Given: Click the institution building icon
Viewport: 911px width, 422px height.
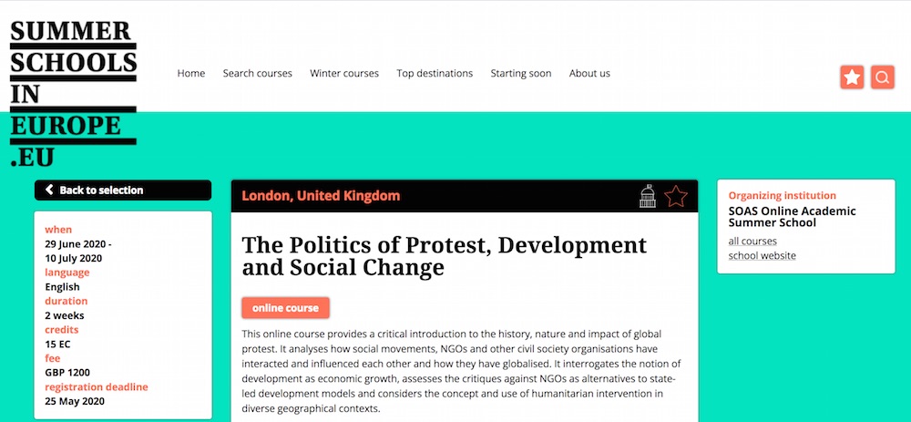Looking at the screenshot, I should click(x=647, y=196).
